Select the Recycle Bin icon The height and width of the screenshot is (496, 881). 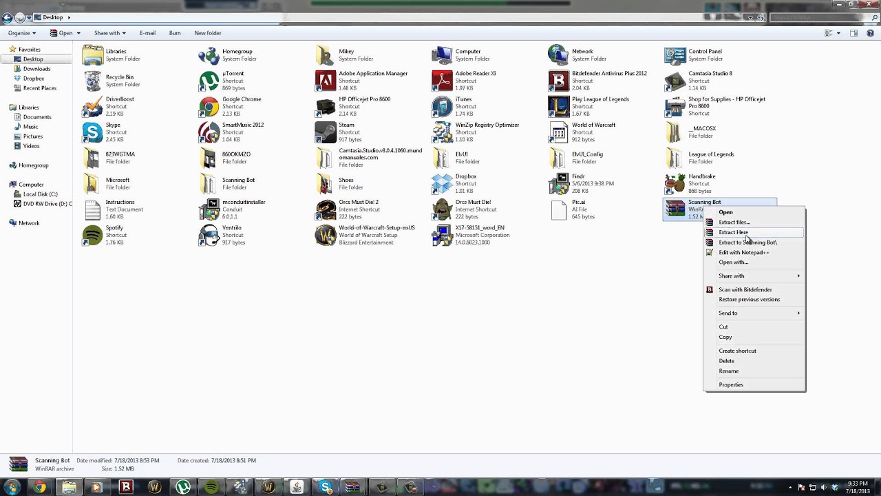[92, 81]
